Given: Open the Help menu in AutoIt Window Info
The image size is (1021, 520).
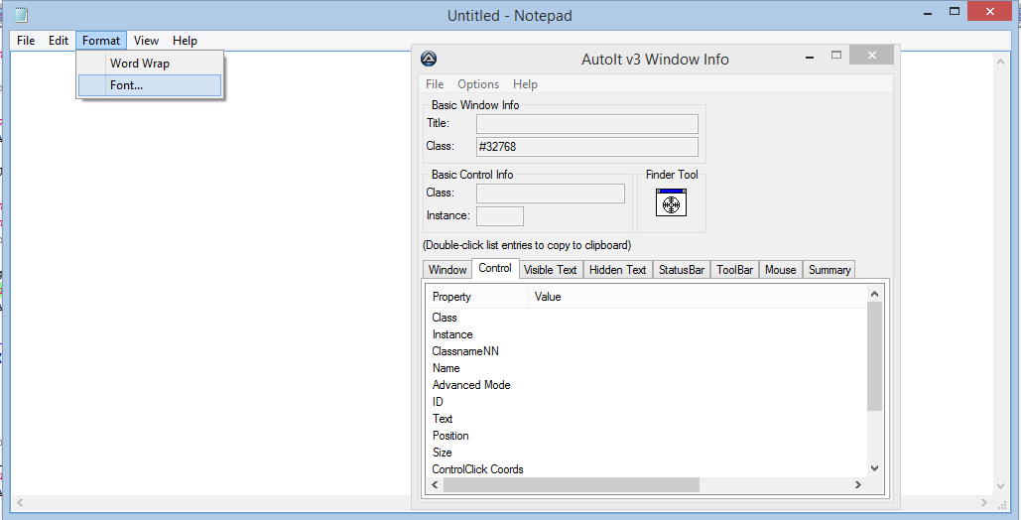Looking at the screenshot, I should [x=525, y=84].
